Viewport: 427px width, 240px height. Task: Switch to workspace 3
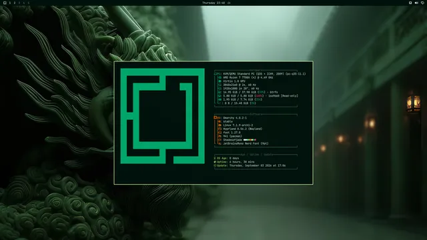coord(19,3)
